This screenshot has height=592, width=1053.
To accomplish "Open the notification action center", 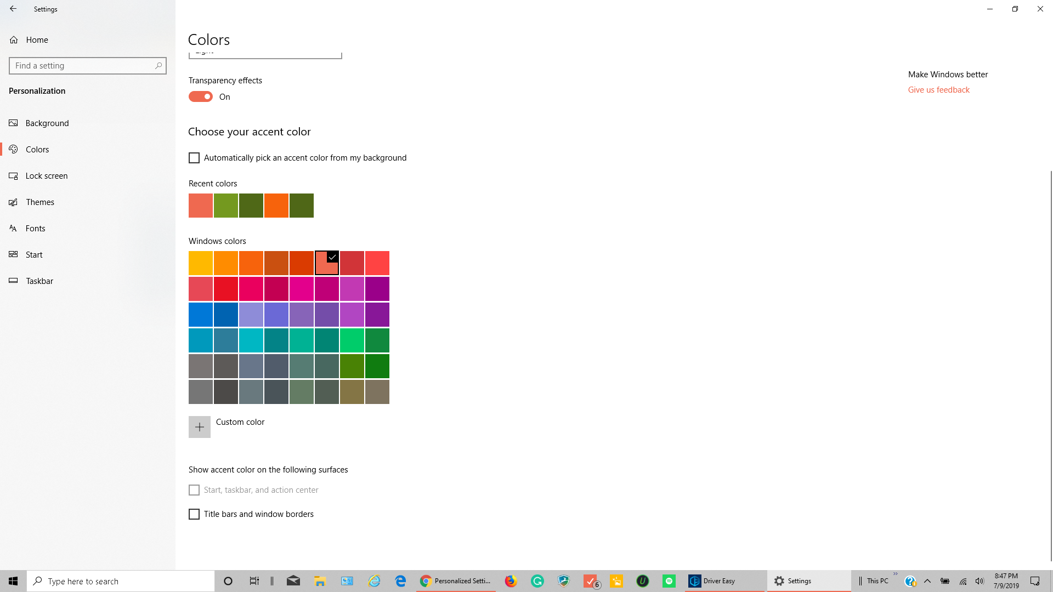I will [x=1034, y=580].
